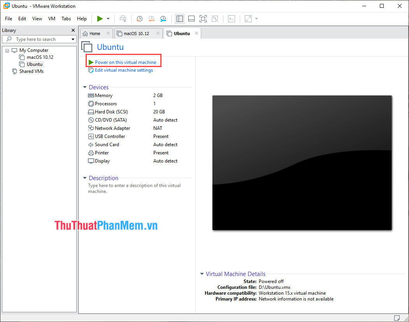Switch to the macOS 10.12 tab

click(x=137, y=33)
